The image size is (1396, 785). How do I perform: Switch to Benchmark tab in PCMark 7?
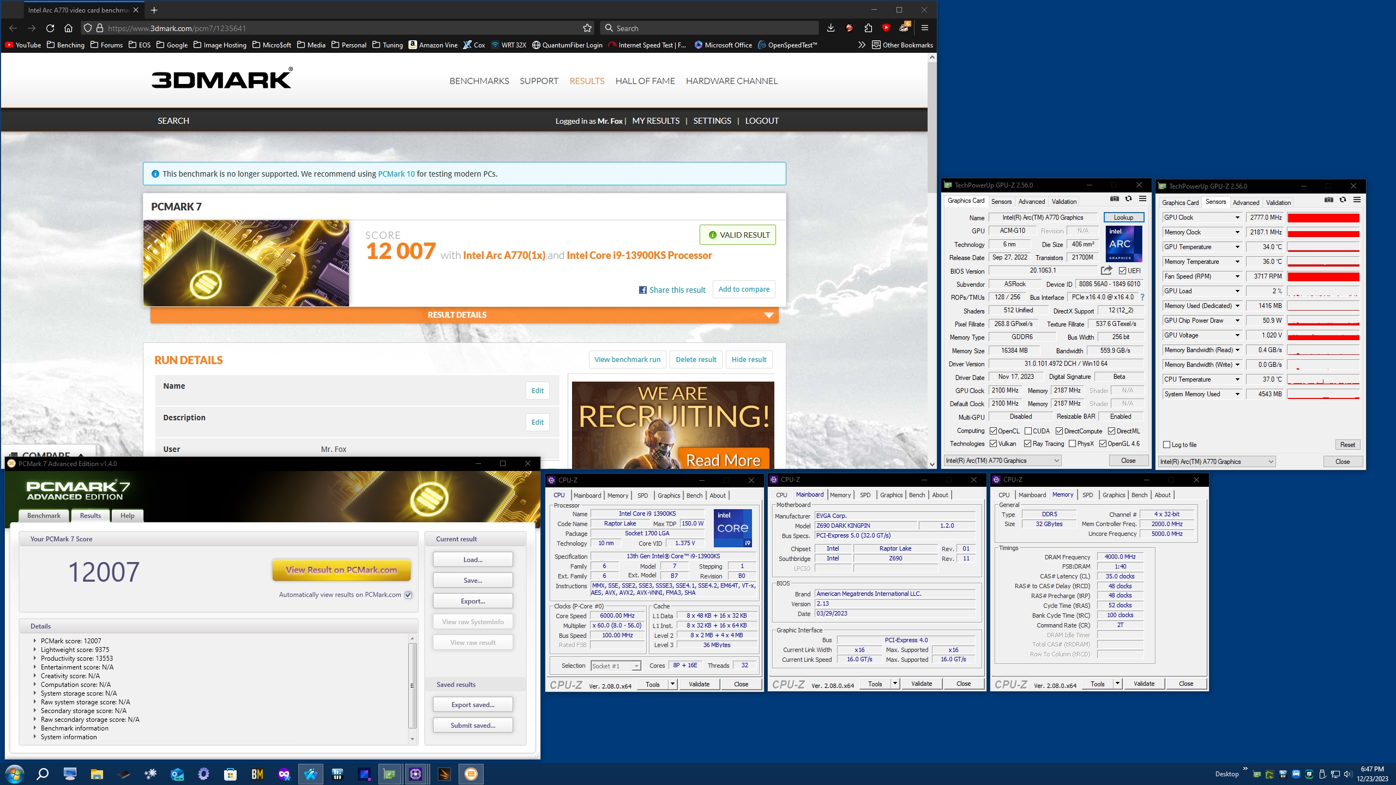(x=44, y=516)
